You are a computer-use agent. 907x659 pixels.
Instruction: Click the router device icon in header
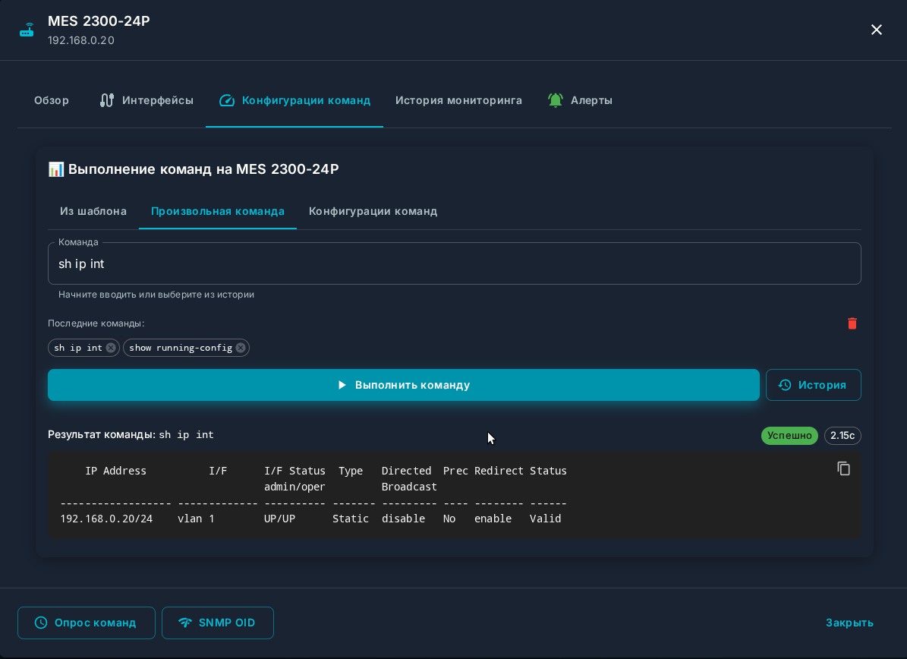27,30
